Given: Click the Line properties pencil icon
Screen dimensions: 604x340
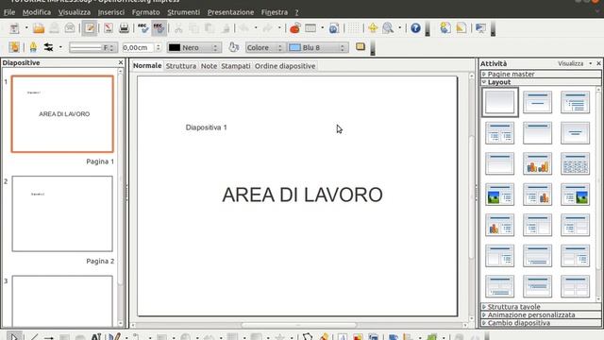Looking at the screenshot, I should click(33, 47).
